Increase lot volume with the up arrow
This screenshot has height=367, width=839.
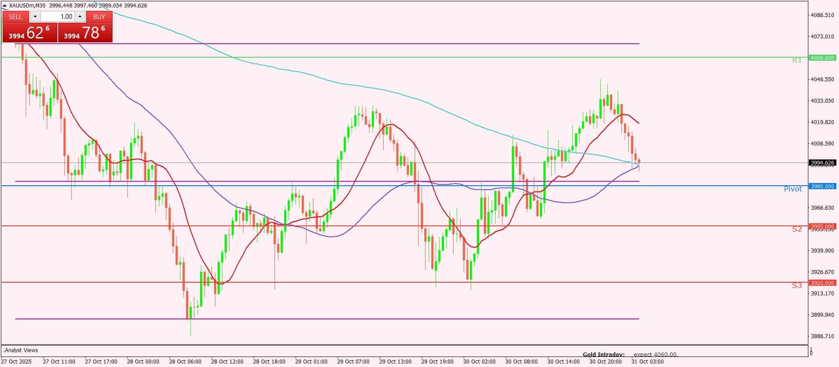80,17
